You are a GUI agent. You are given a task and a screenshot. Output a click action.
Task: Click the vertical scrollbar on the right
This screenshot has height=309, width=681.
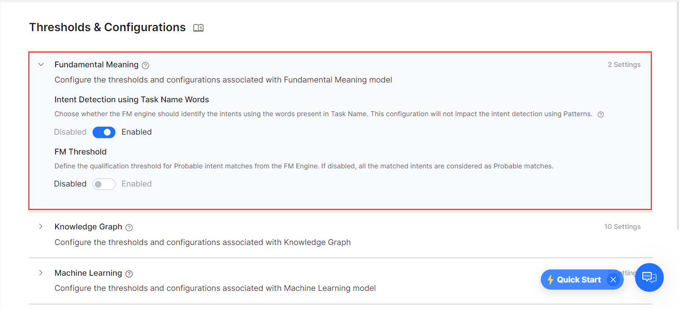coord(678,114)
